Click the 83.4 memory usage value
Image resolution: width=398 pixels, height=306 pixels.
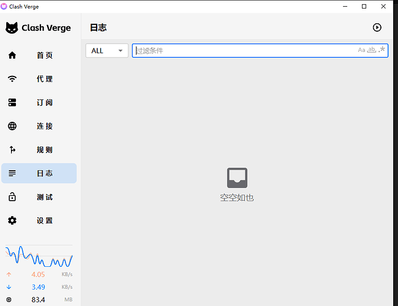tap(38, 300)
